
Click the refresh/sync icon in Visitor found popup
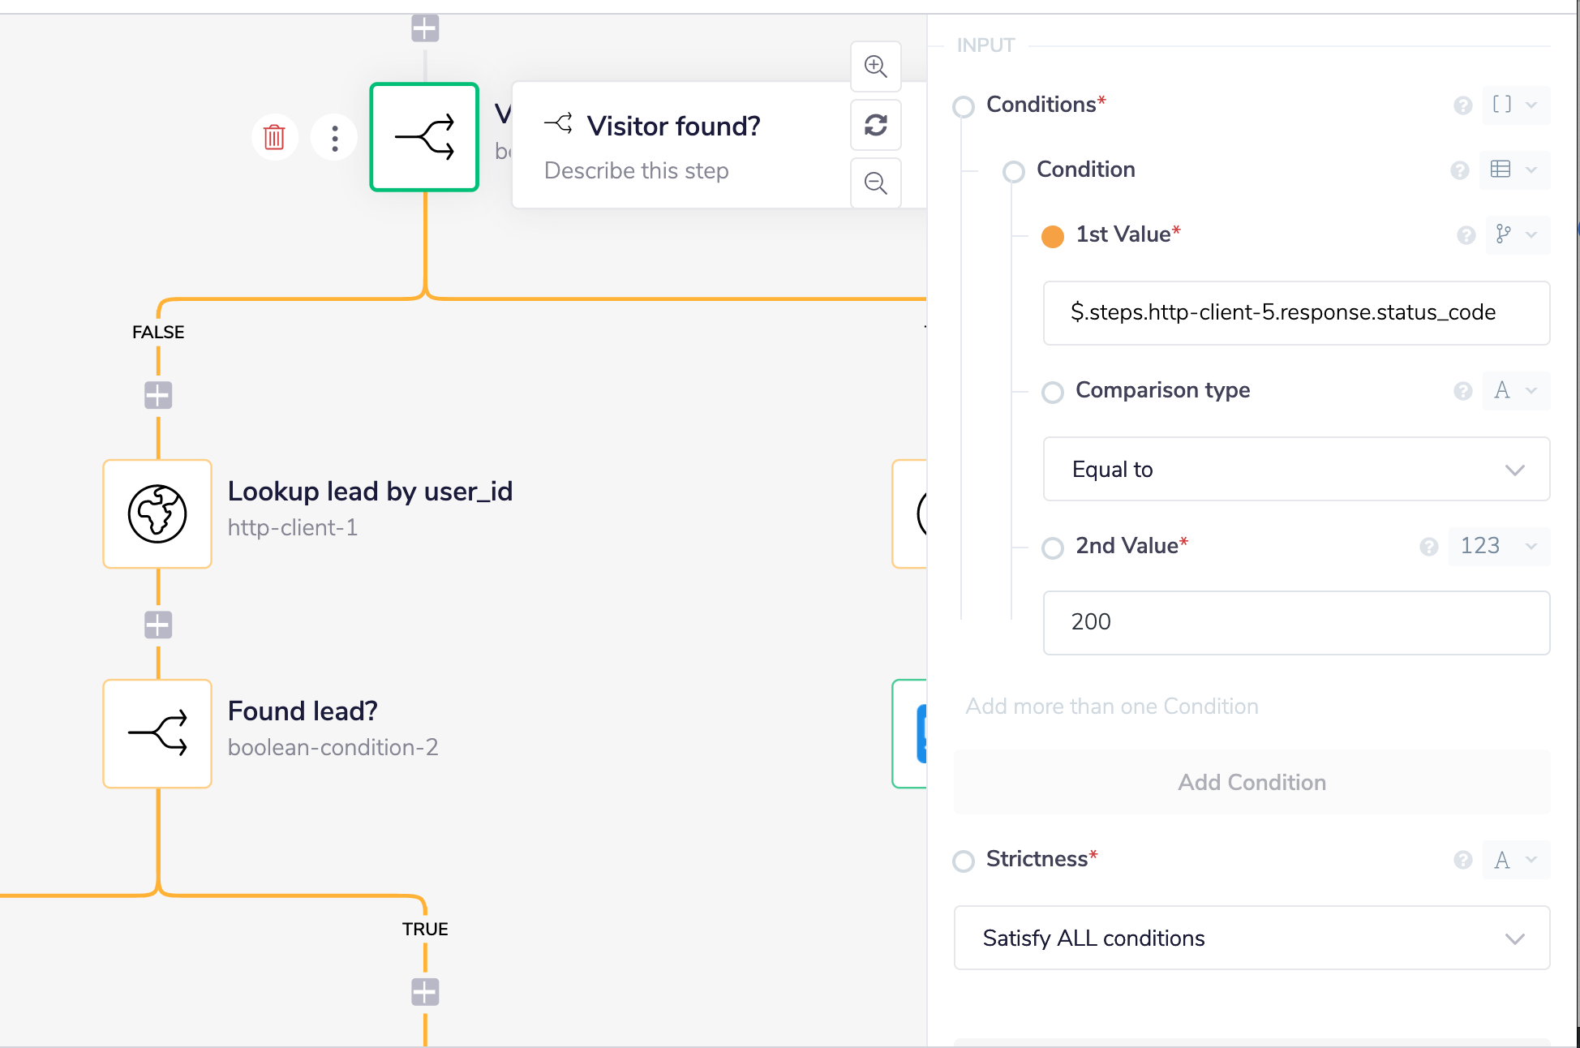(x=877, y=125)
